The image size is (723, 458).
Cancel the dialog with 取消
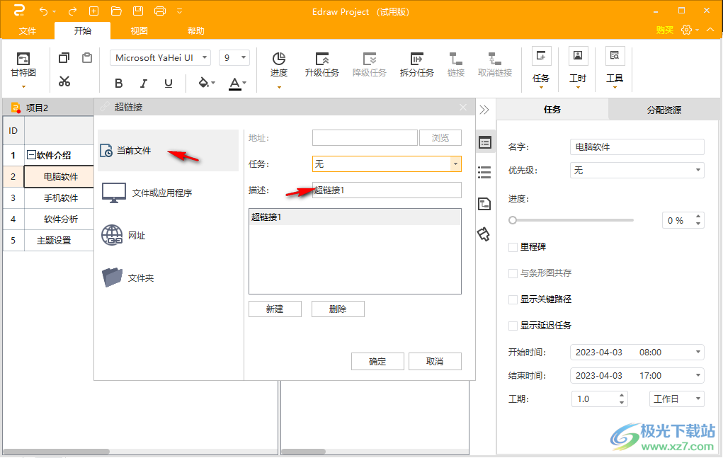click(435, 362)
